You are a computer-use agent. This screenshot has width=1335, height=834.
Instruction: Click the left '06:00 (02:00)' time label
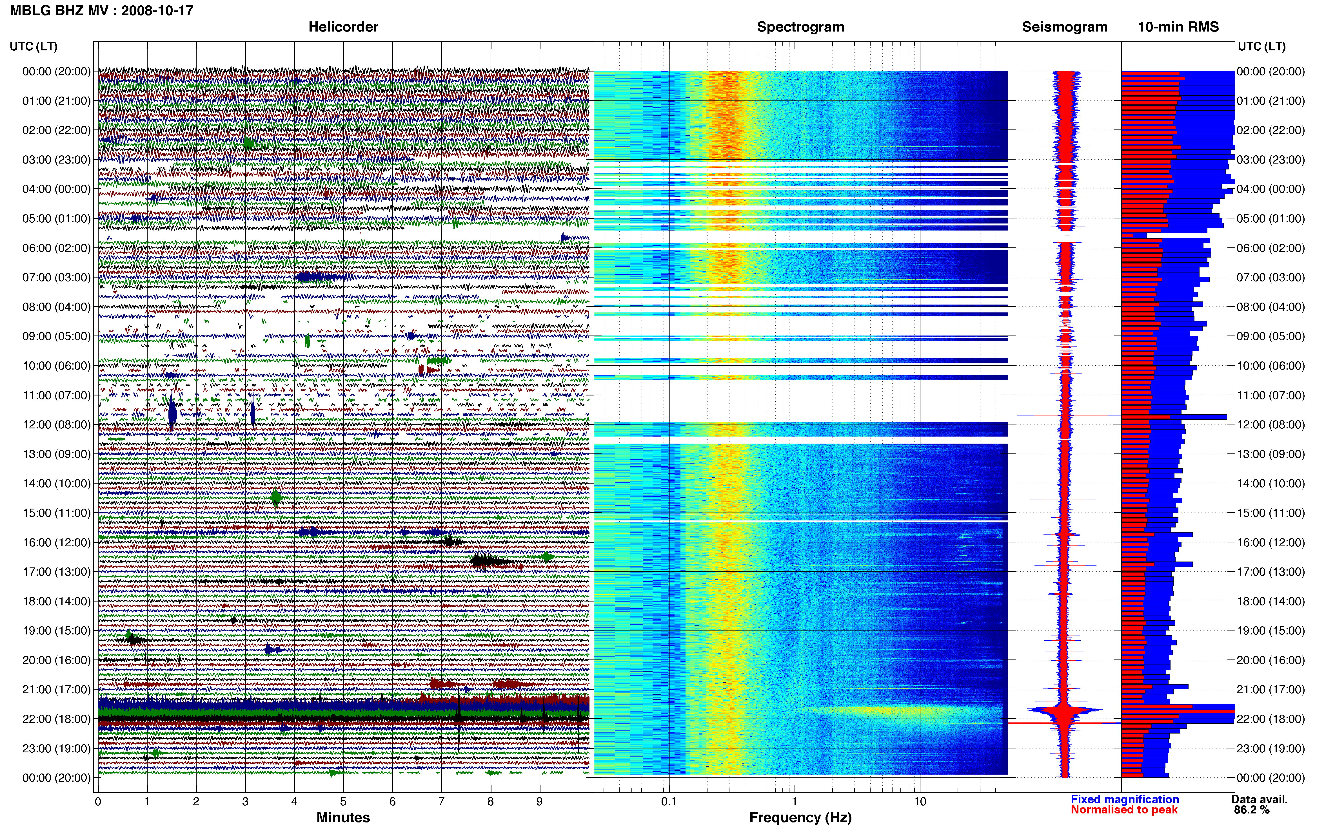(56, 248)
